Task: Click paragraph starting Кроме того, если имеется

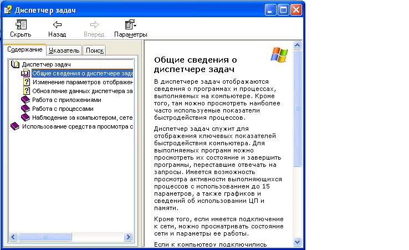Action: pyautogui.click(x=218, y=226)
